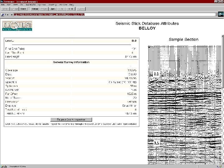This screenshot has height=168, width=224.
Task: Open the Edit menu
Action: pyautogui.click(x=9, y=5)
